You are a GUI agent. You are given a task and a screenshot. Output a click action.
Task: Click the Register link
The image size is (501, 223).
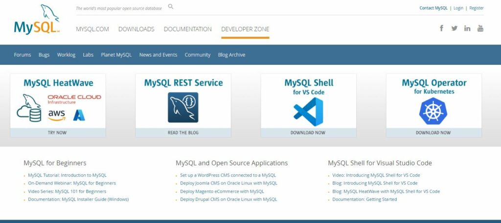477,8
